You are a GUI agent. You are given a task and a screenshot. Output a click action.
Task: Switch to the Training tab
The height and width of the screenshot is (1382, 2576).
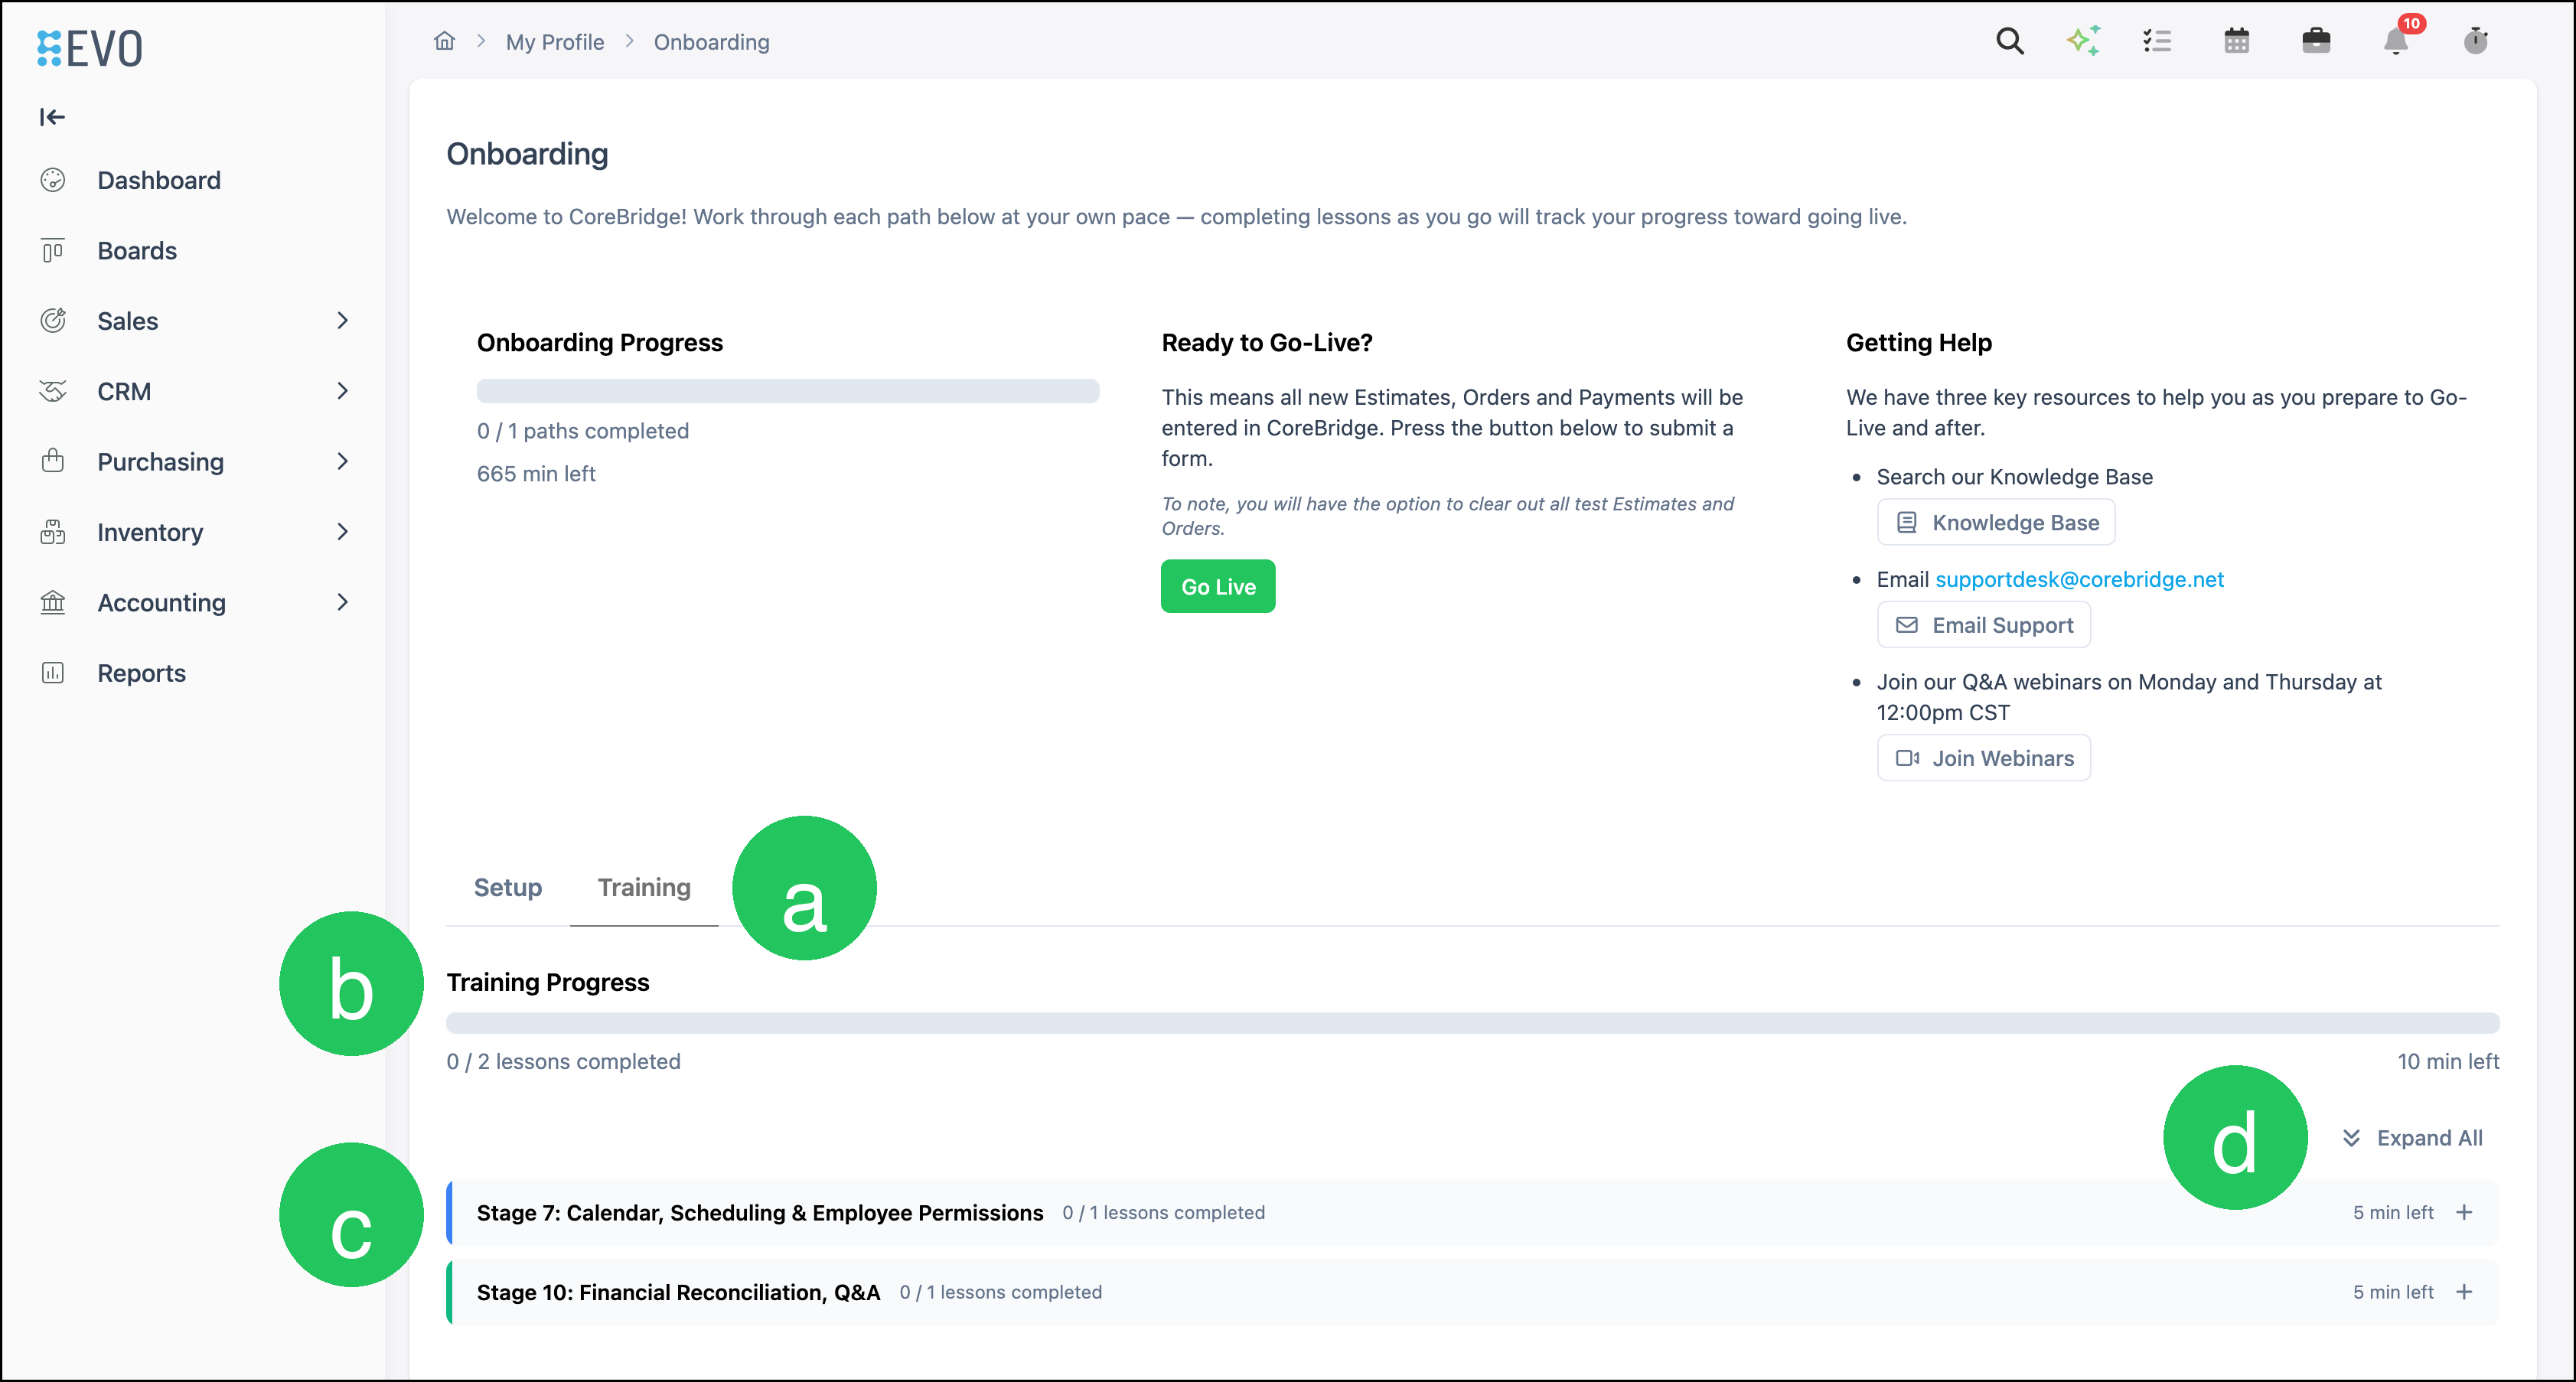(x=644, y=888)
